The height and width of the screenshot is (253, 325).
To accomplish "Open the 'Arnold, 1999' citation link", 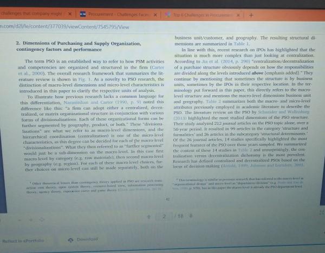I will pyautogui.click(x=235, y=166).
